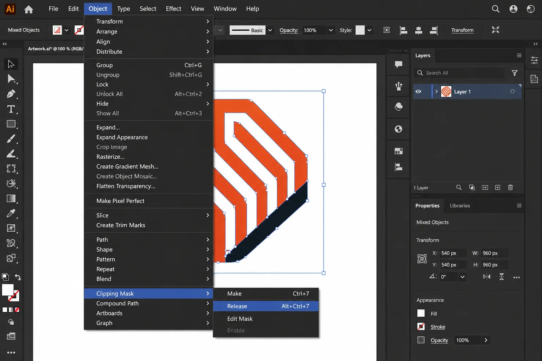Open the Style dropdown arrow

(x=369, y=30)
